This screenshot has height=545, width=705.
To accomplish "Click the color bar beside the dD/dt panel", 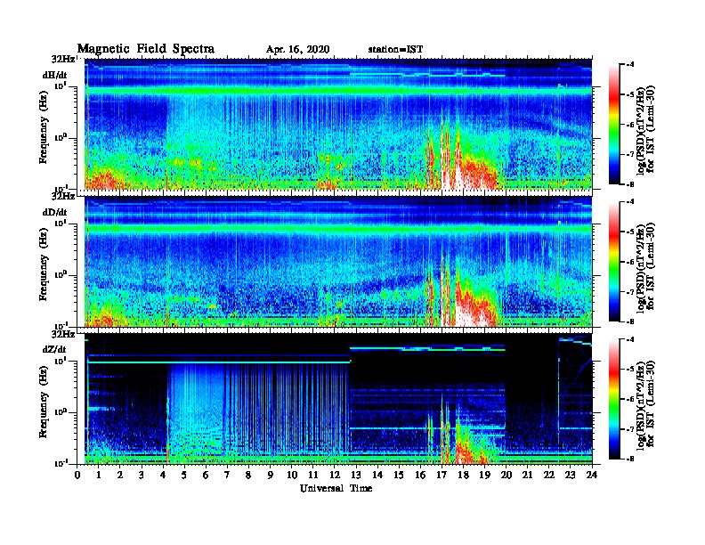I will click(613, 262).
